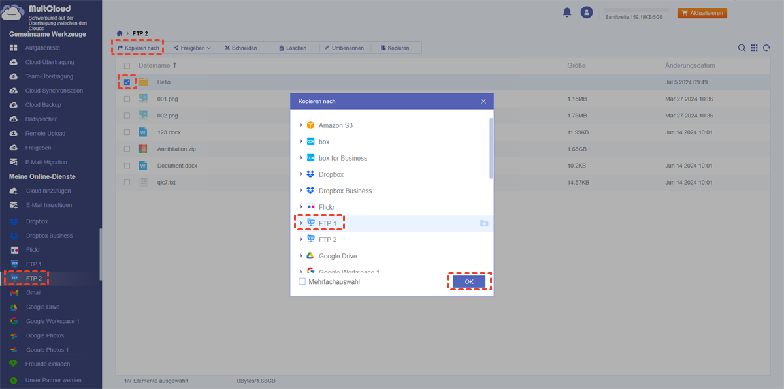784x389 pixels.
Task: Click the search magnifier icon
Action: (x=742, y=48)
